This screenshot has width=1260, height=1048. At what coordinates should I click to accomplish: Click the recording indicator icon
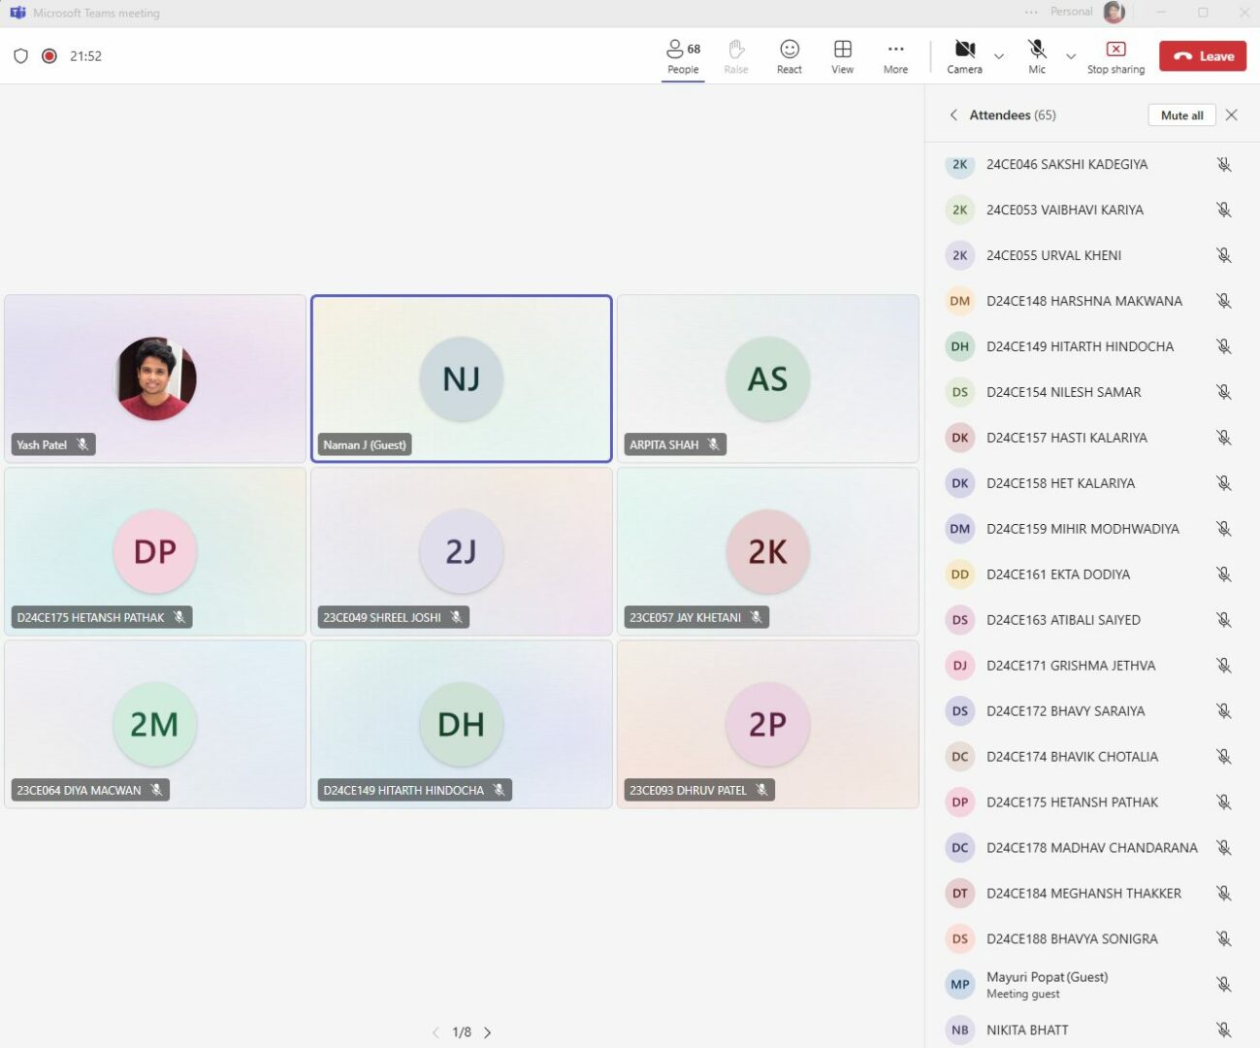click(49, 56)
